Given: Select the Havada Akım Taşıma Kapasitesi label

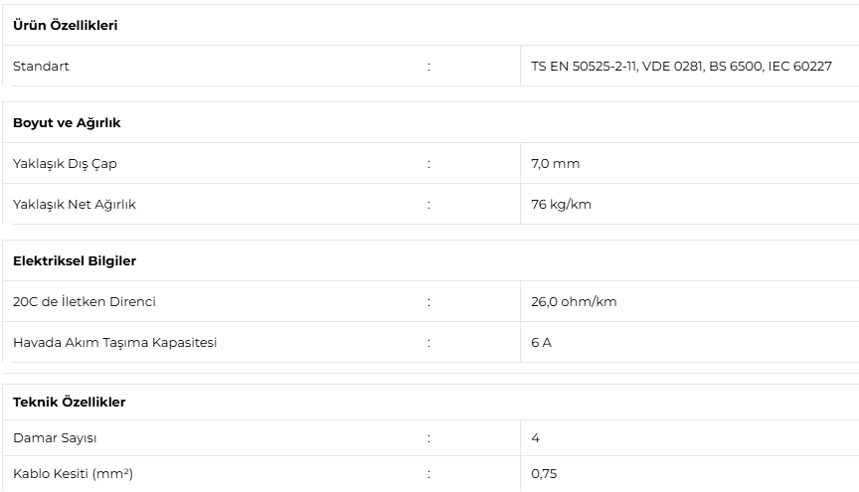Looking at the screenshot, I should tap(115, 343).
